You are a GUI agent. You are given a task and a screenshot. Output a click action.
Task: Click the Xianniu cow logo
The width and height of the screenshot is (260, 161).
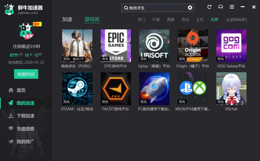pos(9,9)
